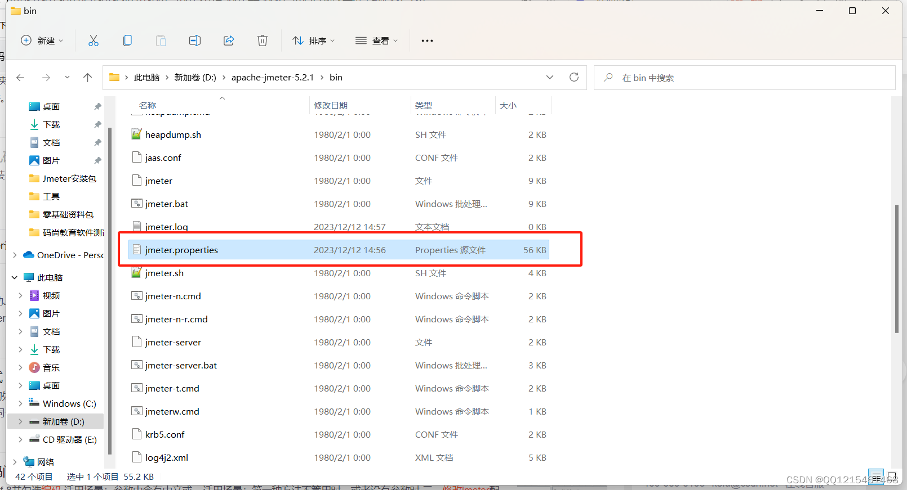
Task: Expand the address bar history dropdown
Action: (550, 78)
